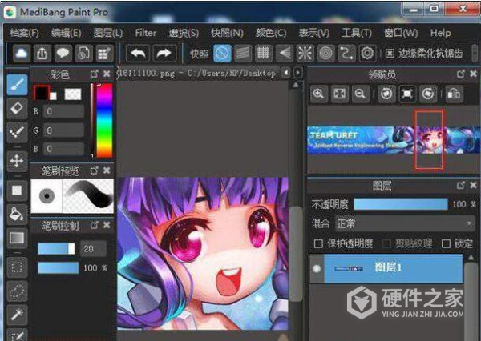Select the Eraser tool
Screen dimensions: 481x341
click(17, 108)
